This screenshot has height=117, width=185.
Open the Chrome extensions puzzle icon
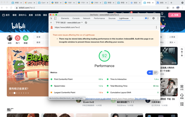(173, 8)
